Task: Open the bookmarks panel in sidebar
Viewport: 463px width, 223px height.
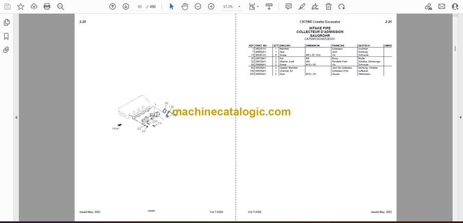Action: click(x=6, y=36)
